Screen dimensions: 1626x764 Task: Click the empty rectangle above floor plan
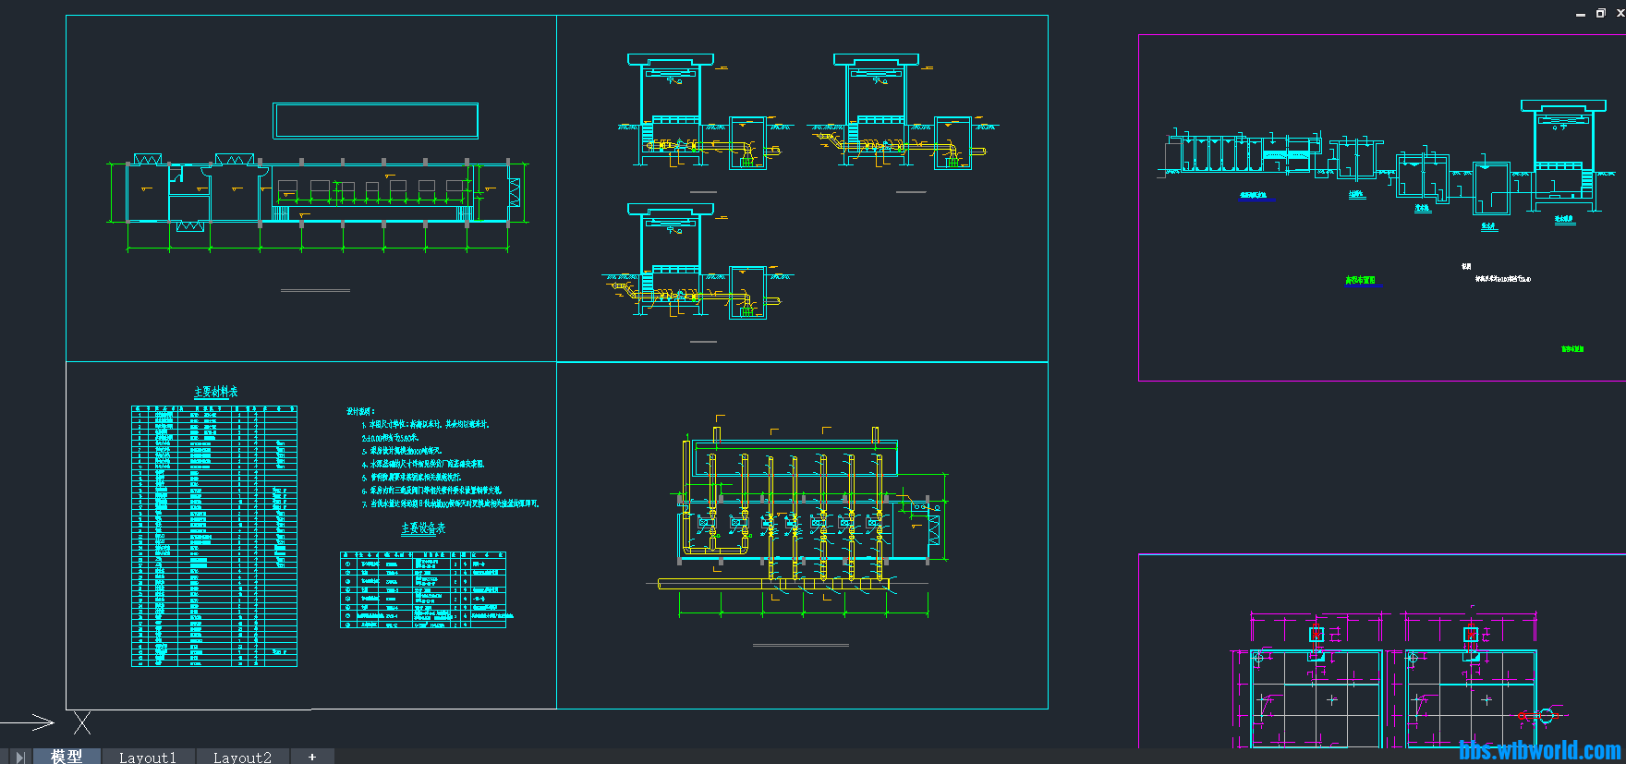[x=375, y=121]
